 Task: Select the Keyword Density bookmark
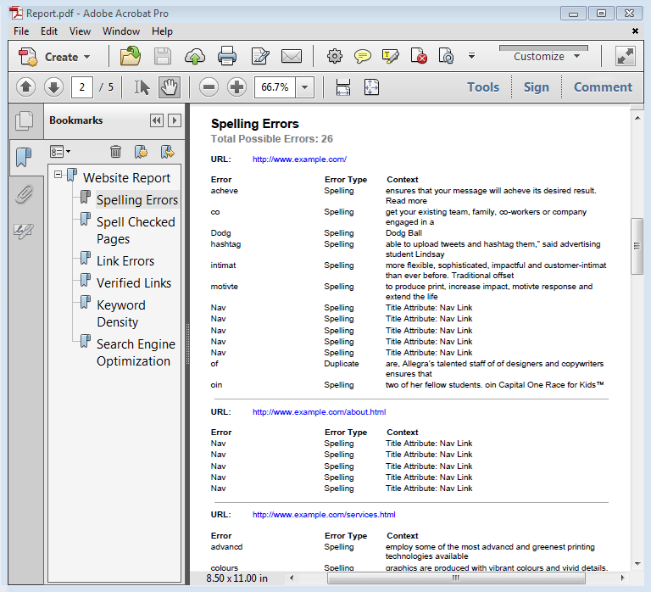121,314
